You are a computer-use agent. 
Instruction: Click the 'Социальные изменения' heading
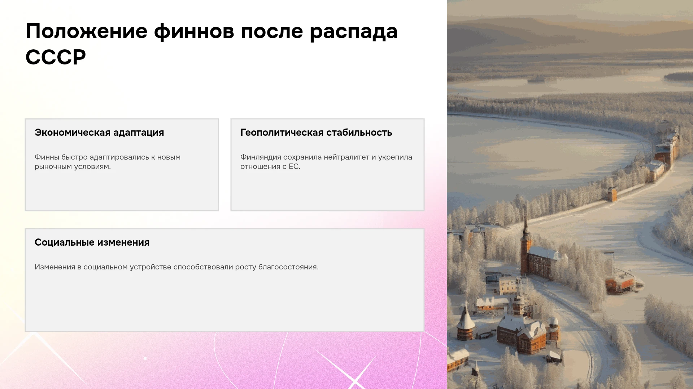click(x=92, y=242)
